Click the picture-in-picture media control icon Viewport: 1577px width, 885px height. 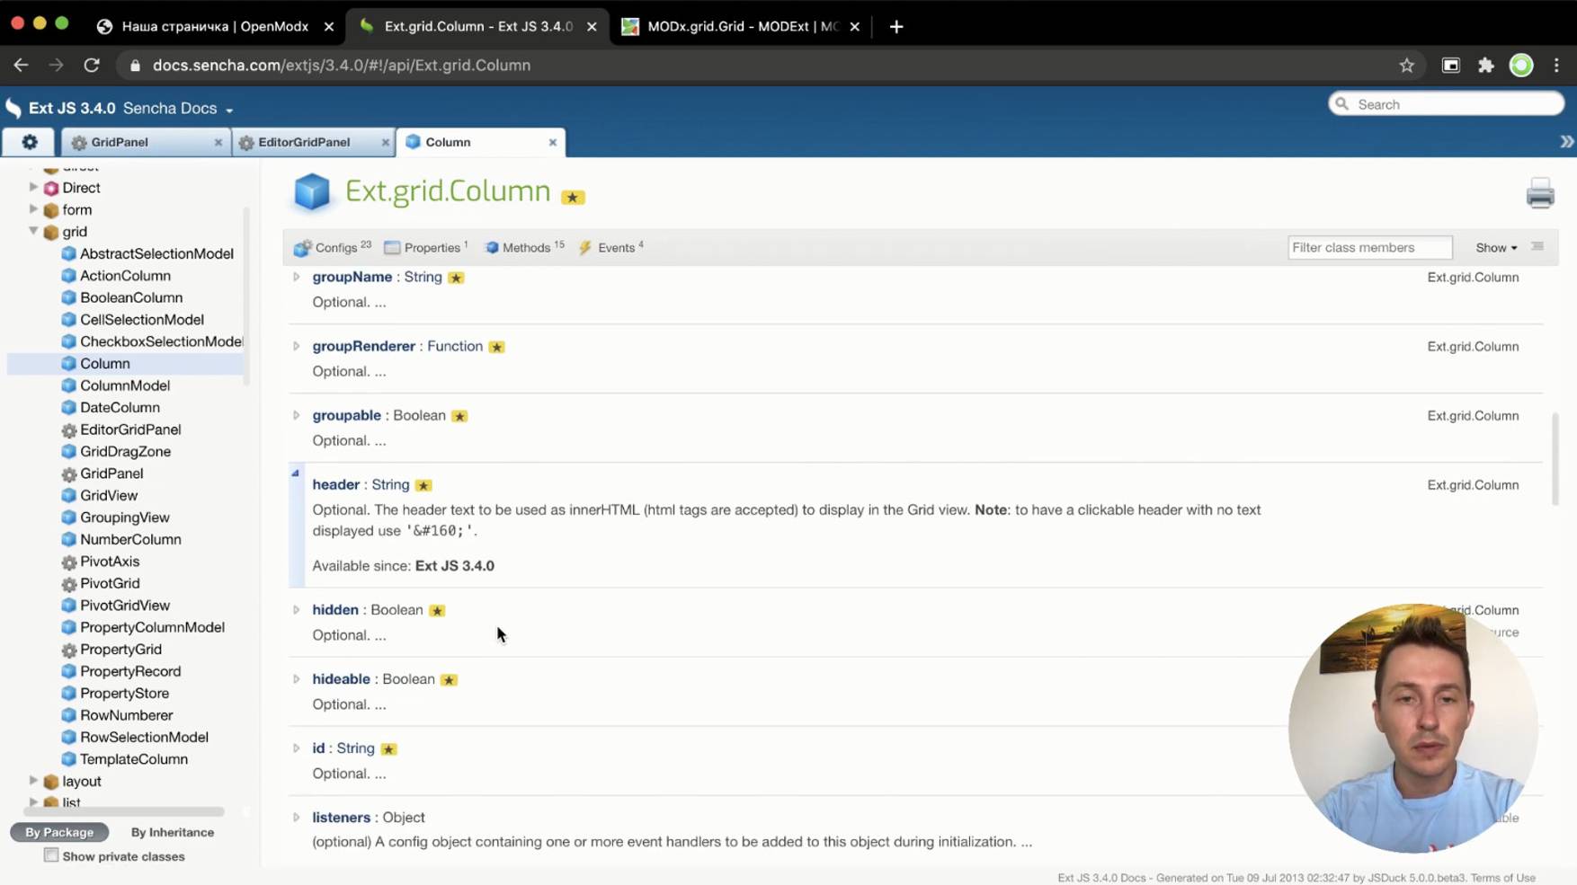pyautogui.click(x=1451, y=66)
